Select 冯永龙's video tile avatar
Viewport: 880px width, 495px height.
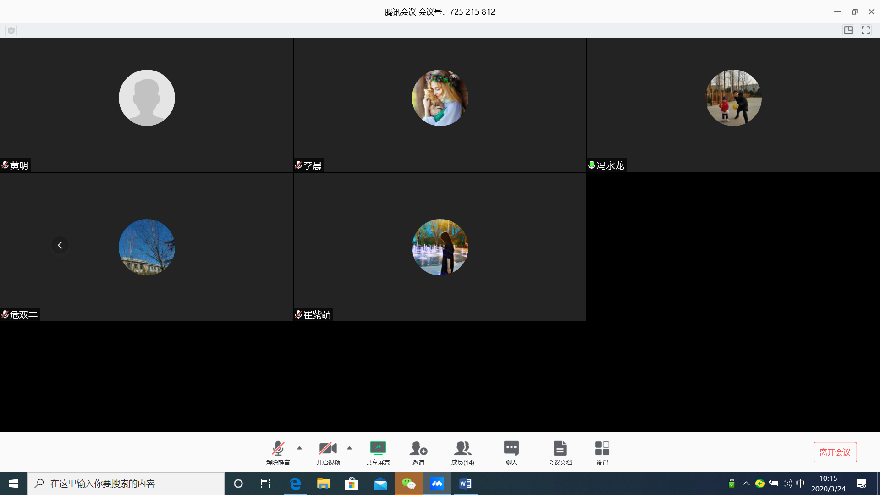click(733, 98)
